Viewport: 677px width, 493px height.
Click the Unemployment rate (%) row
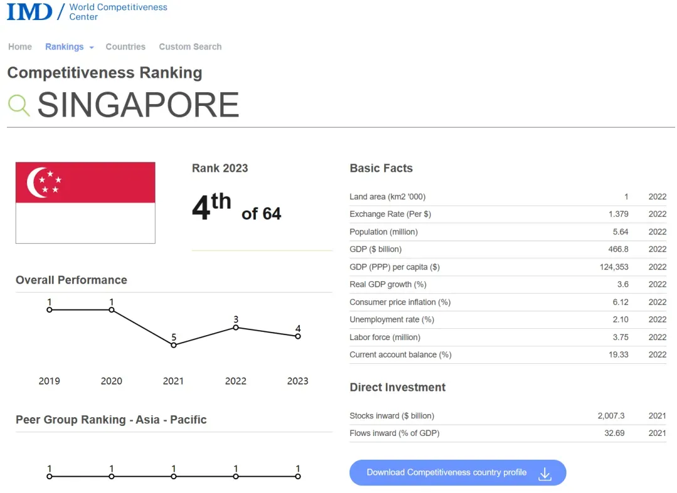pos(508,319)
